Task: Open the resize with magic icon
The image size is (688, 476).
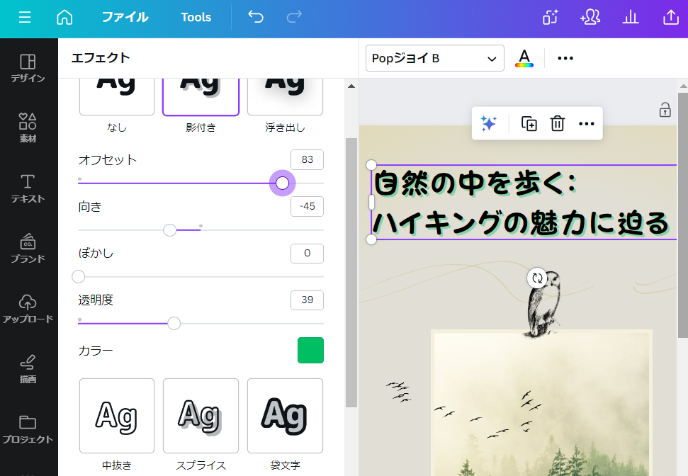Action: 551,17
